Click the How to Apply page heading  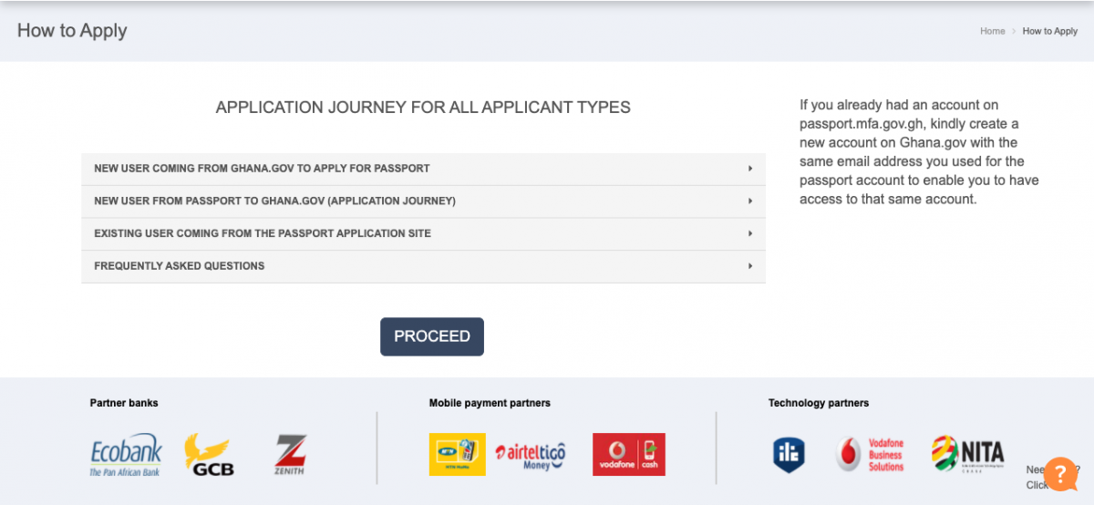(x=72, y=30)
